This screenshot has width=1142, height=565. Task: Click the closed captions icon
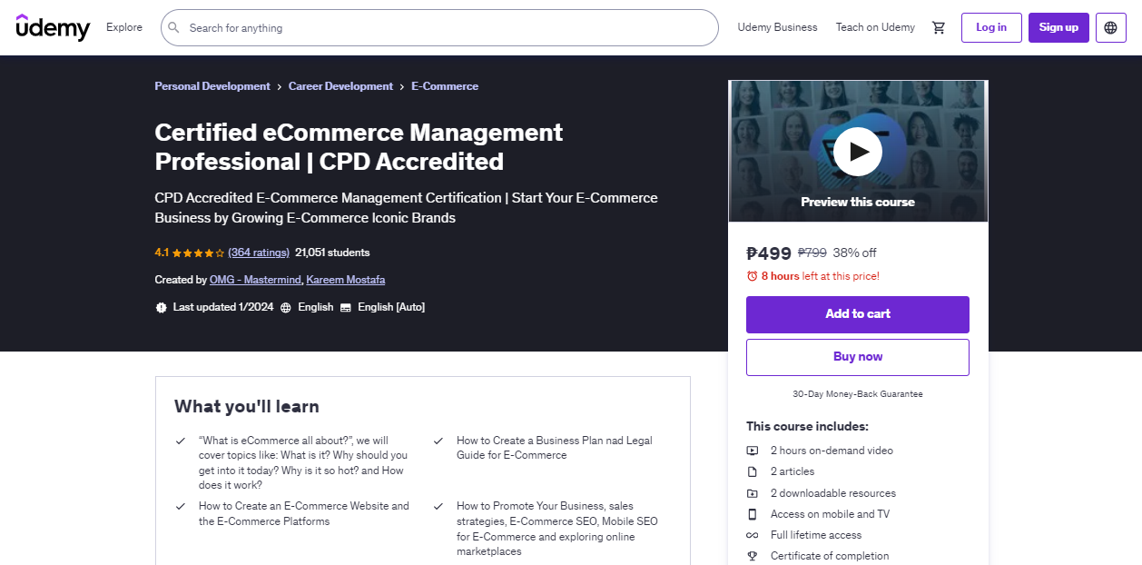(346, 307)
